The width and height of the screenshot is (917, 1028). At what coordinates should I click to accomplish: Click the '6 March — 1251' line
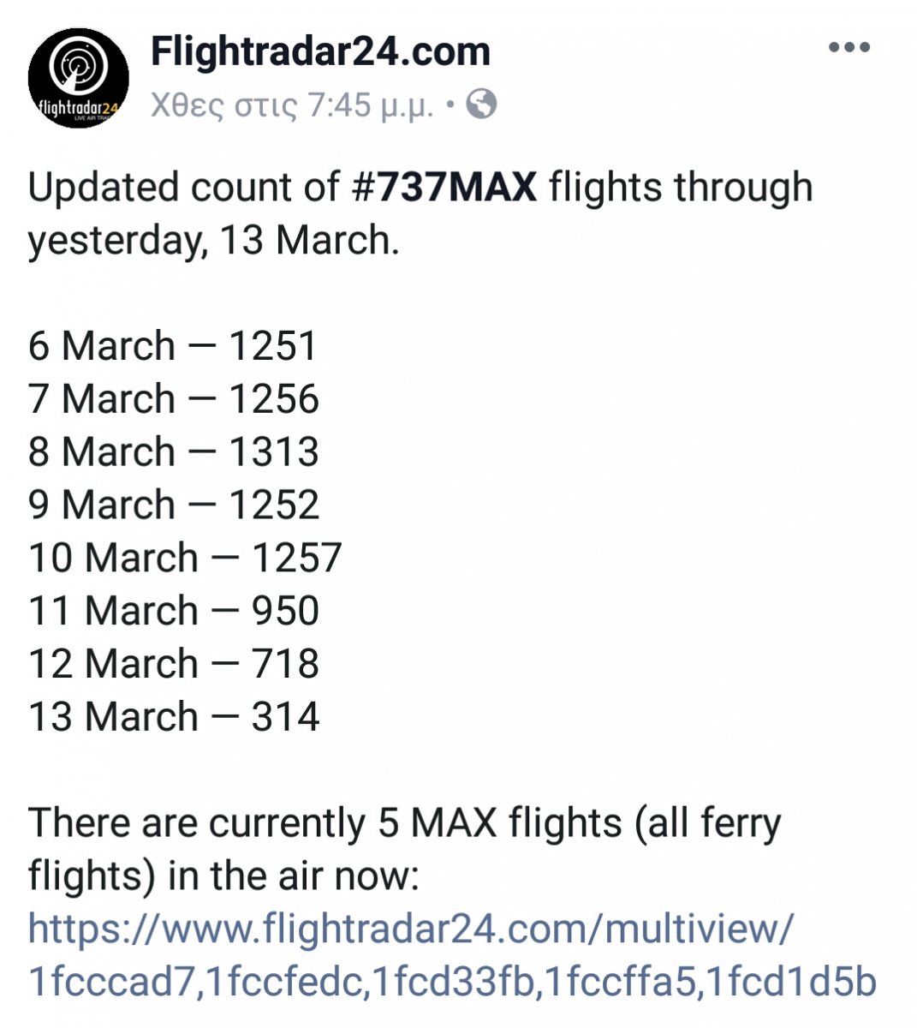pyautogui.click(x=173, y=346)
